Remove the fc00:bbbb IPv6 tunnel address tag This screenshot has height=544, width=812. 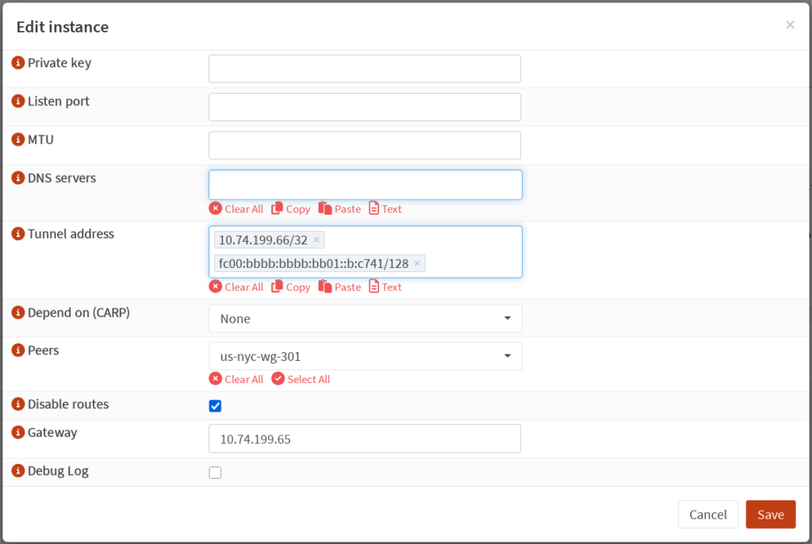tap(417, 263)
